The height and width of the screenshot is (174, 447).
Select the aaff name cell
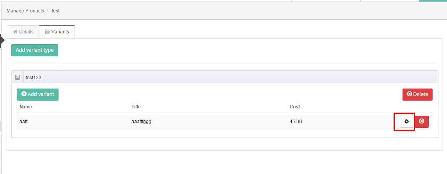[24, 122]
